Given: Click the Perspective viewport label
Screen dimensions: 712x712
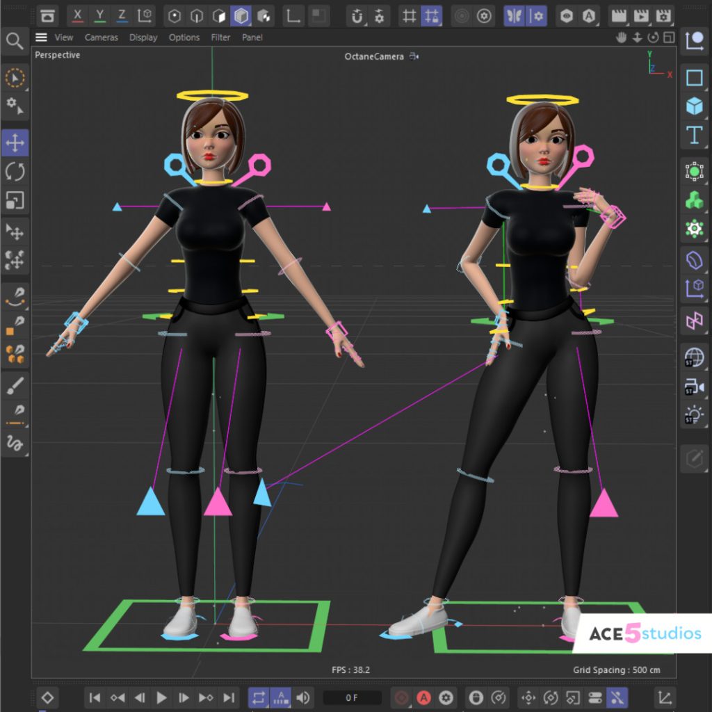Looking at the screenshot, I should tap(56, 55).
